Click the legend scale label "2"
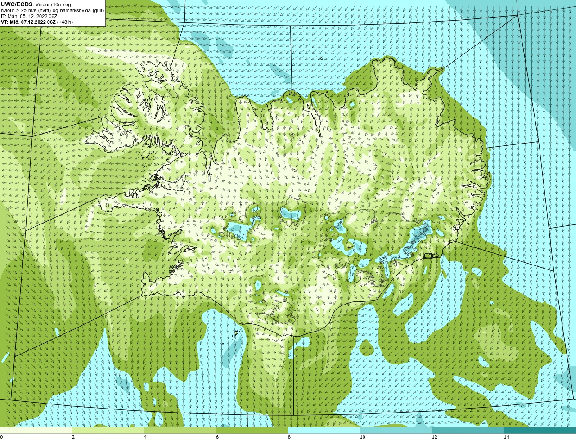The width and height of the screenshot is (576, 440). tap(73, 437)
